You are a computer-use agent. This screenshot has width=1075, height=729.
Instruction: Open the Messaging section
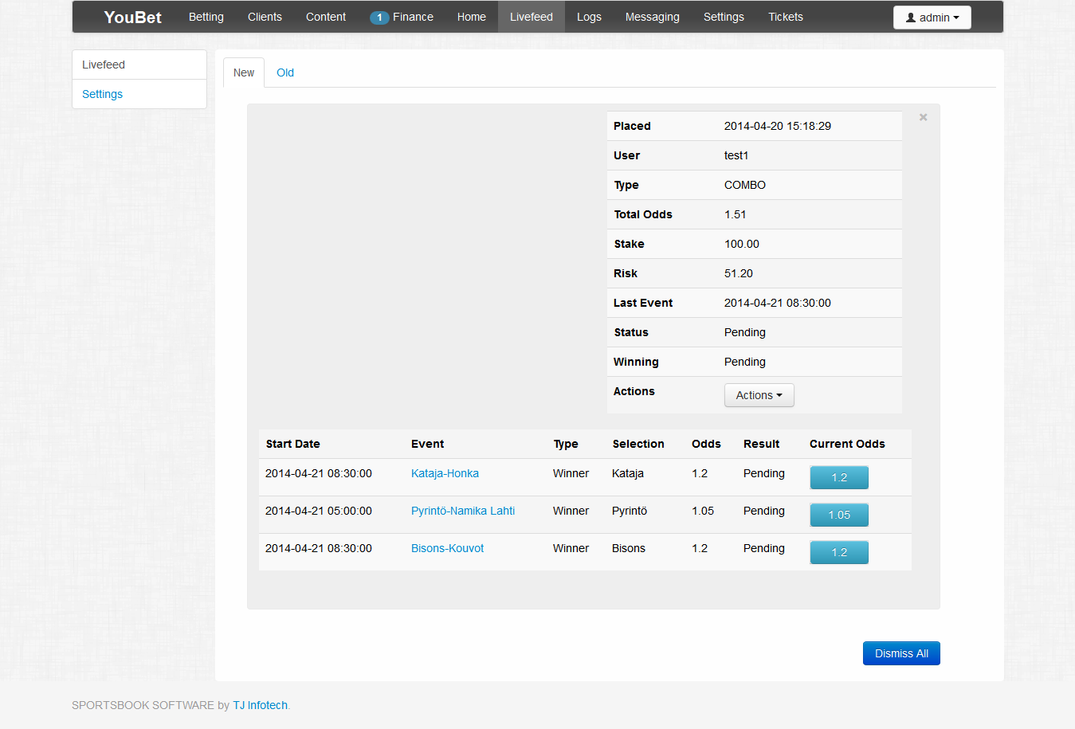tap(653, 17)
